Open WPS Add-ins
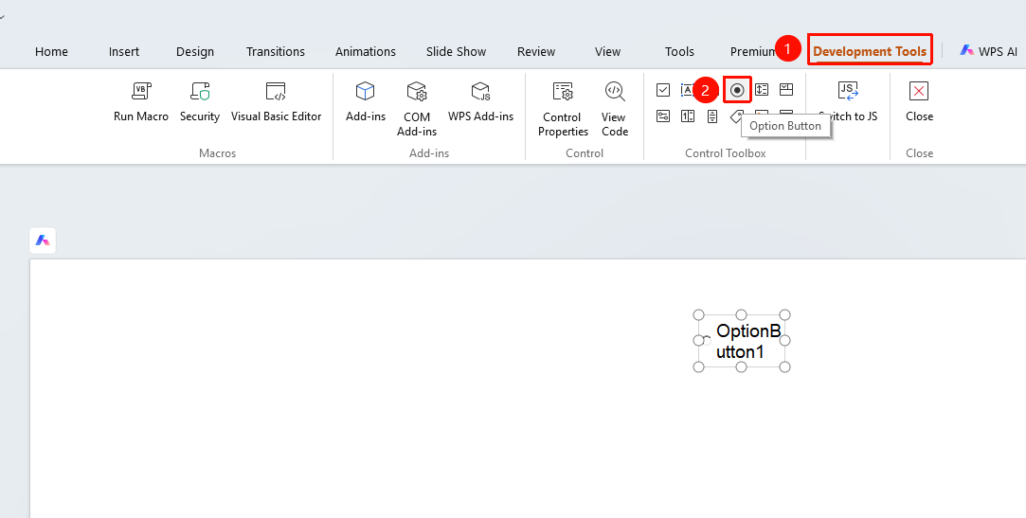 481,102
